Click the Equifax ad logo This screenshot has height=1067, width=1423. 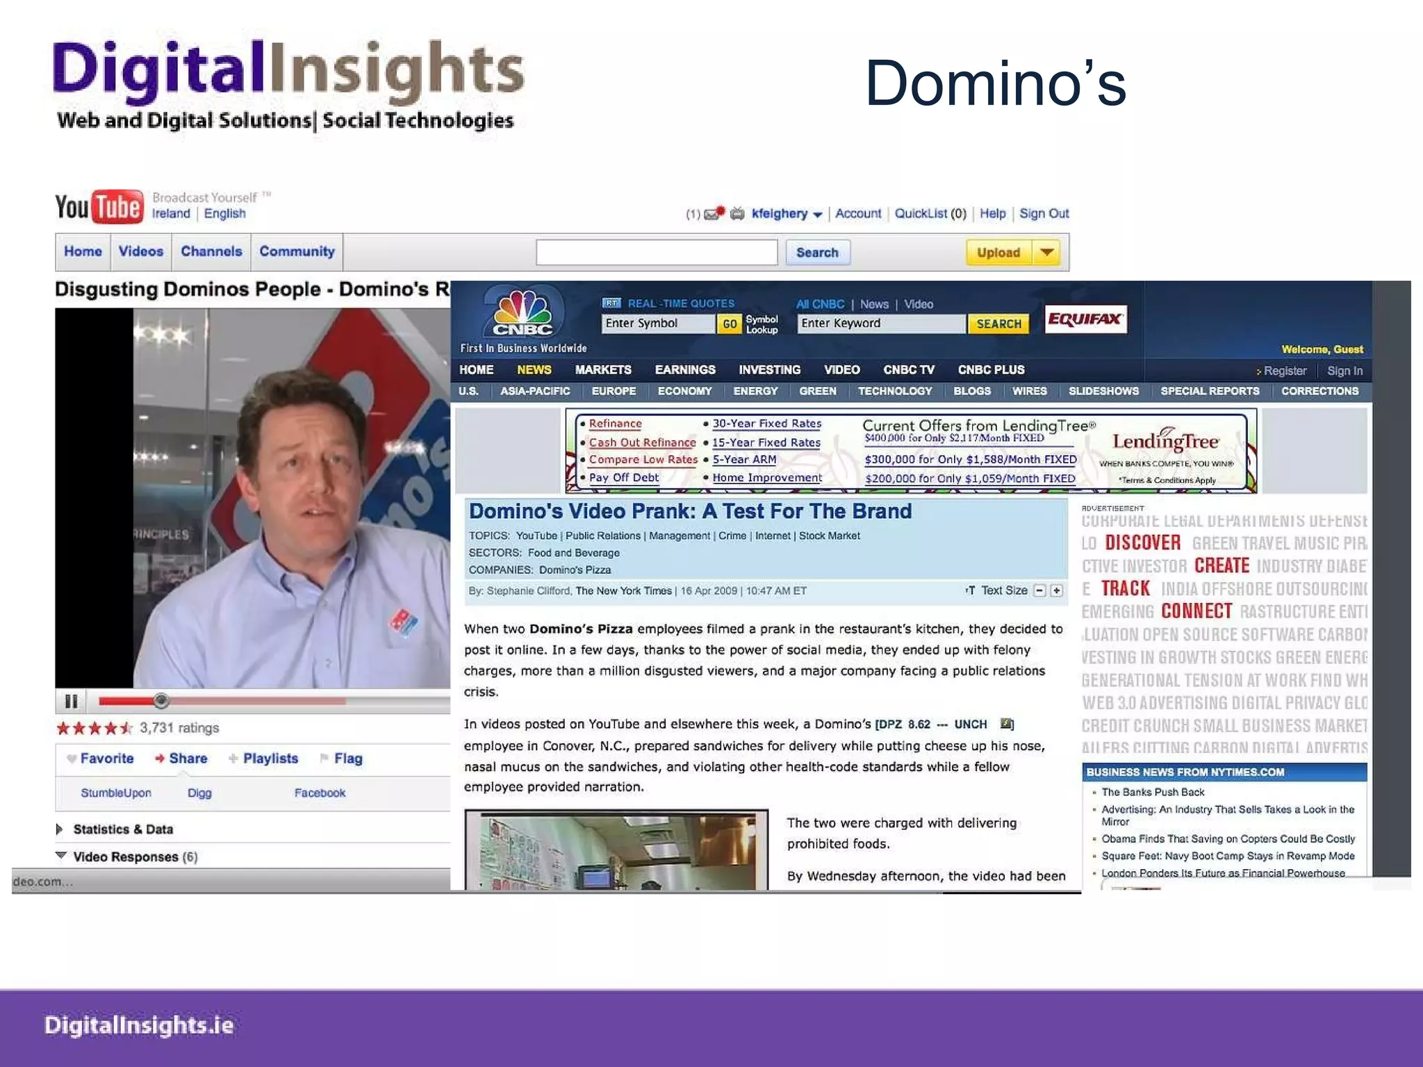pos(1085,320)
